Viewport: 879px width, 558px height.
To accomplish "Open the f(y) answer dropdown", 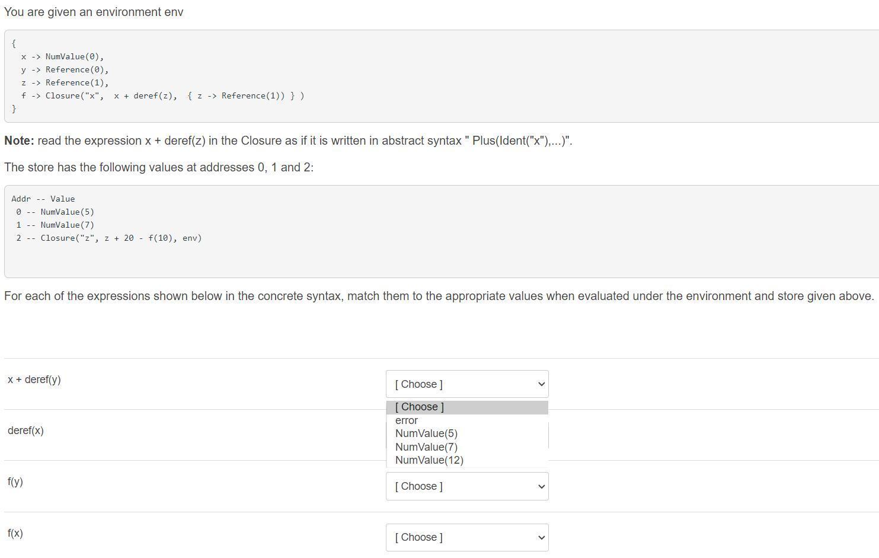I will (467, 486).
